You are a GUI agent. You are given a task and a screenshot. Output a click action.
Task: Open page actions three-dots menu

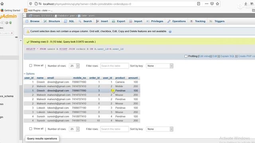click(206, 4)
